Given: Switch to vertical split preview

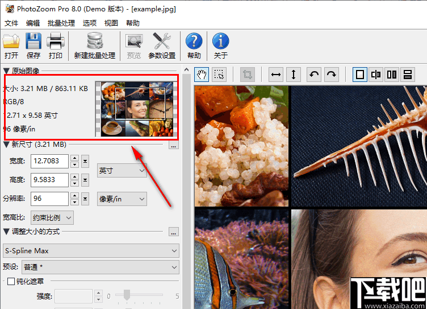Looking at the screenshot, I should (392, 75).
